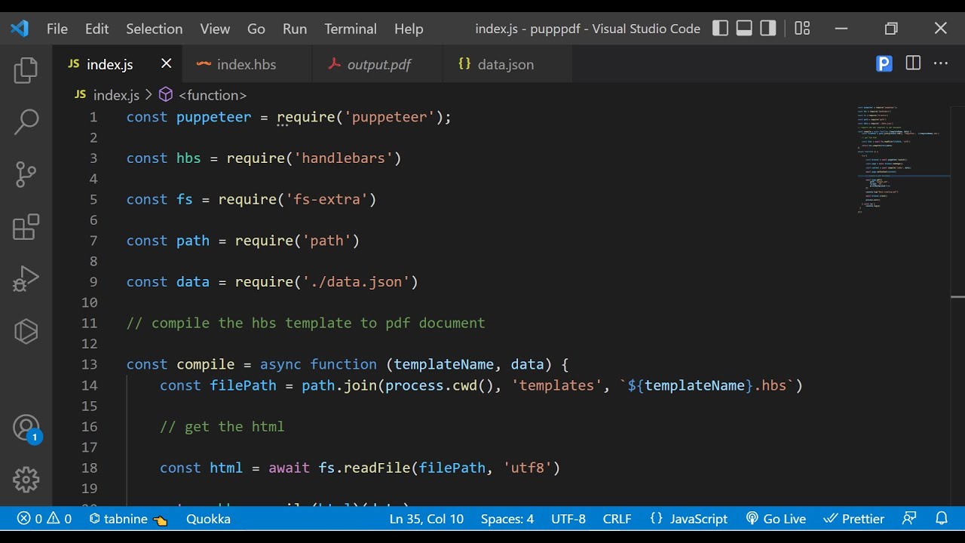The width and height of the screenshot is (965, 543).
Task: Click the notifications bell in status bar
Action: tap(942, 519)
